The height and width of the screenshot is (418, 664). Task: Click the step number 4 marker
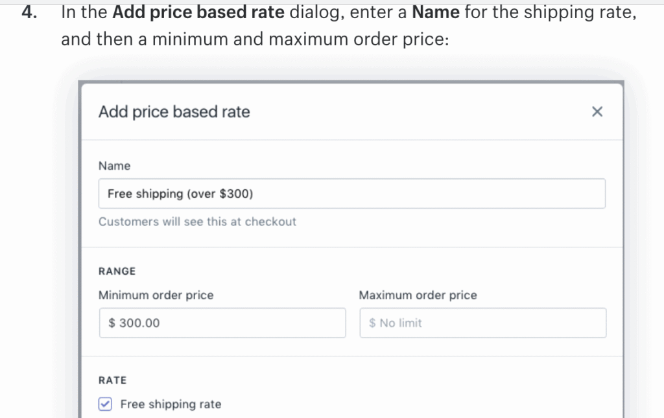[x=29, y=13]
